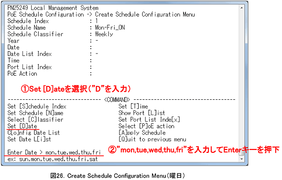Choose the Select [C]lassifier command
Viewport: 282px width, 180px height.
35,119
